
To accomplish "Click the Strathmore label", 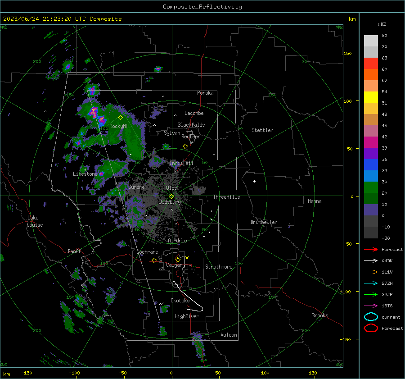I will (x=219, y=267).
